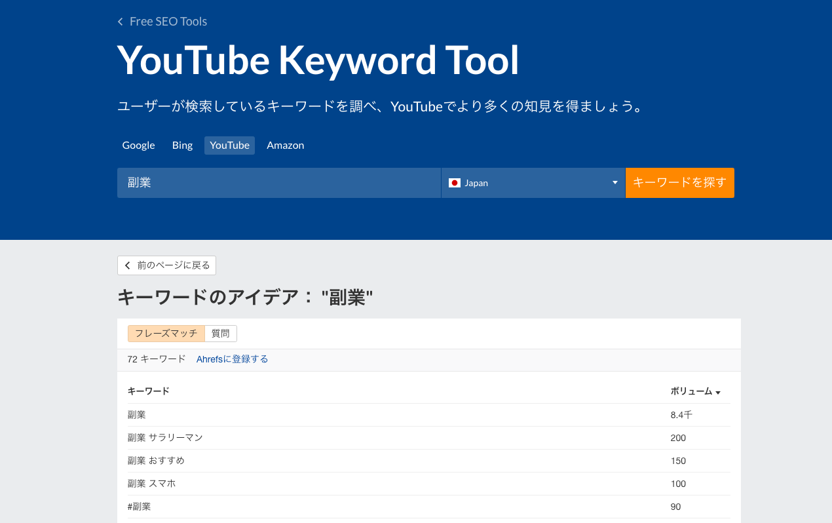Image resolution: width=832 pixels, height=523 pixels.
Task: Click the キーワードのアイデア heading
Action: tap(245, 298)
